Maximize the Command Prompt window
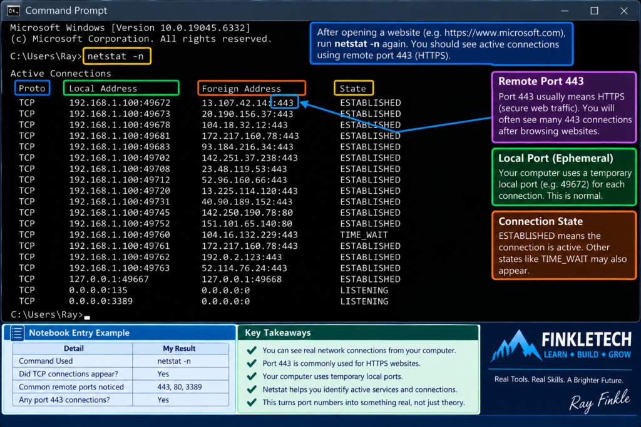Screen dimensions: 641x427 coord(595,11)
